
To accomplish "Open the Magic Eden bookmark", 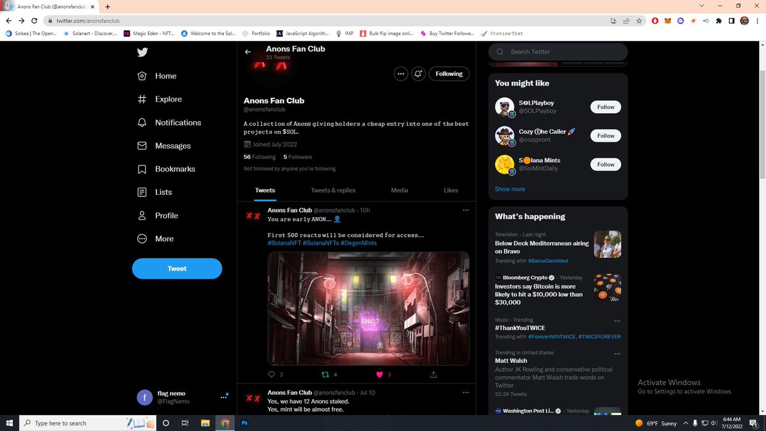I will tap(148, 33).
